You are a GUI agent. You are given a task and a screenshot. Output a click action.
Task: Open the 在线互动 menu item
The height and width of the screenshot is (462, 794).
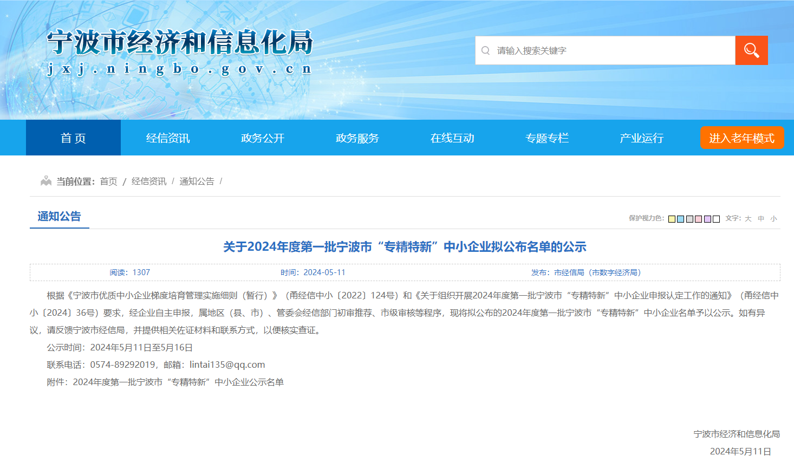[452, 138]
